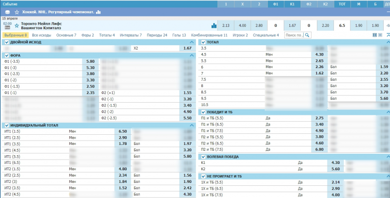Switch to Все исходы tab
The height and width of the screenshot is (198, 390).
tap(41, 35)
